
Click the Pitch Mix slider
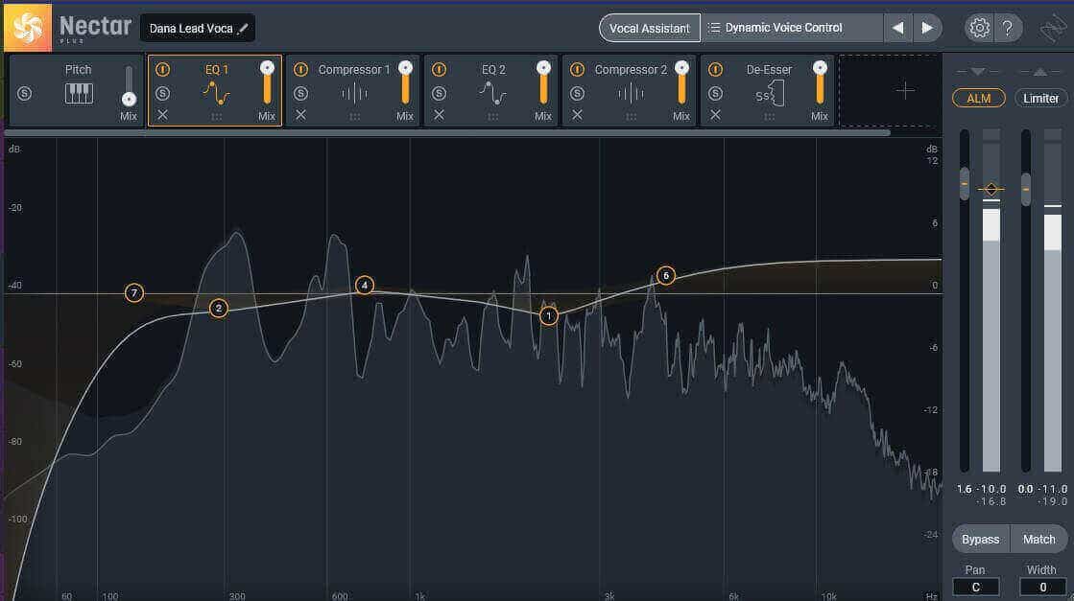[x=129, y=85]
